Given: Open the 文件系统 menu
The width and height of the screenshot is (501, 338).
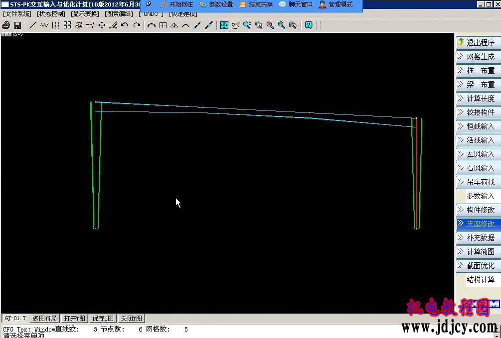Looking at the screenshot, I should (17, 14).
